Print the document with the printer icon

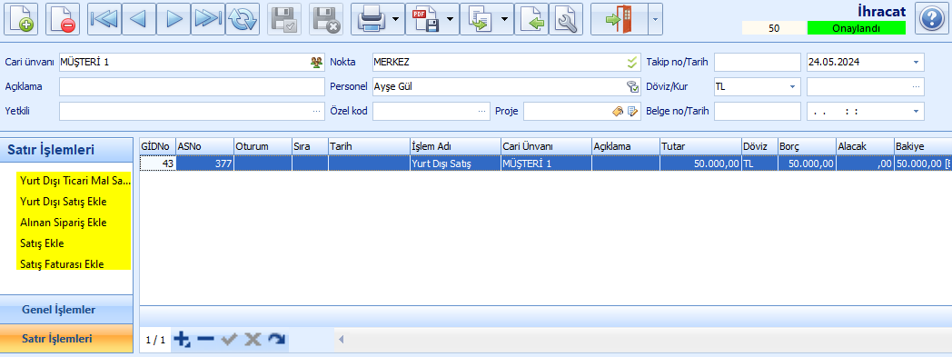click(x=370, y=19)
